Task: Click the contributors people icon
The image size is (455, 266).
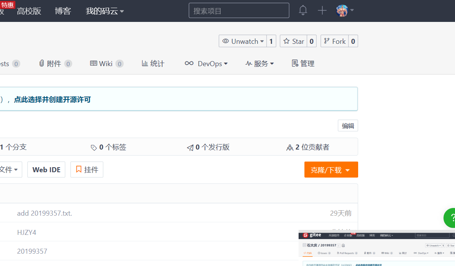Action: (290, 148)
